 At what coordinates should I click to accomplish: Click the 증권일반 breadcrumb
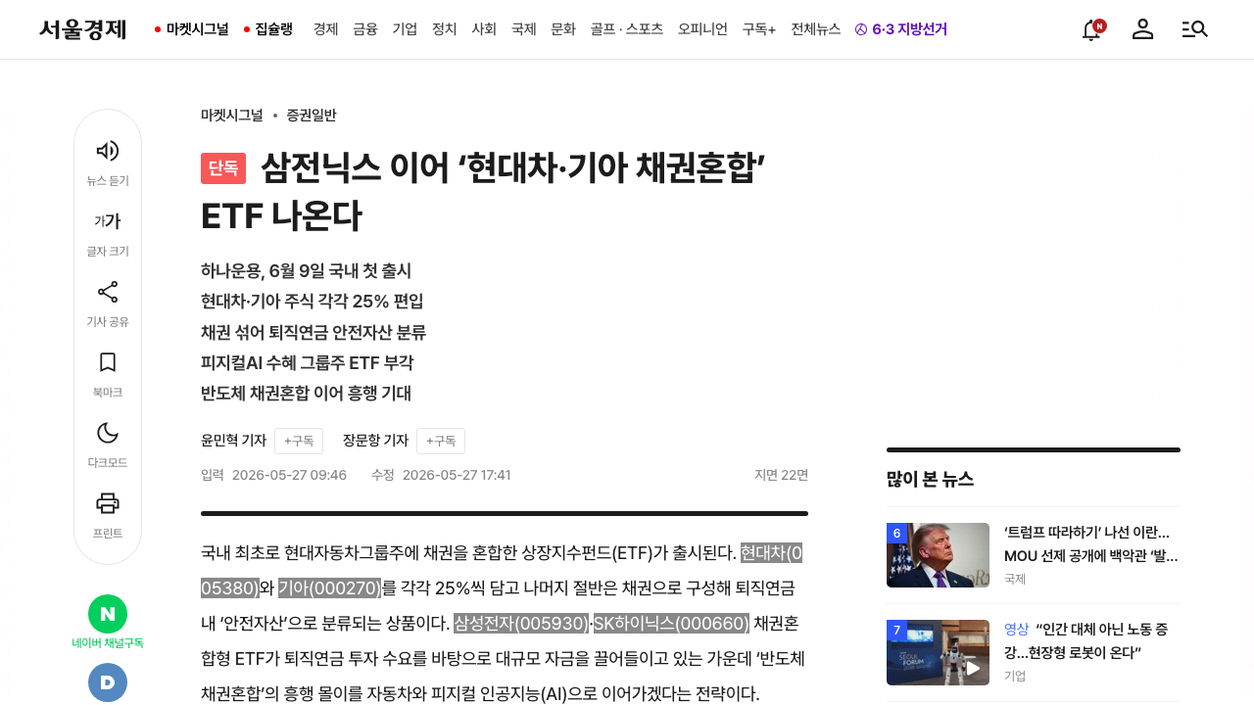[312, 115]
